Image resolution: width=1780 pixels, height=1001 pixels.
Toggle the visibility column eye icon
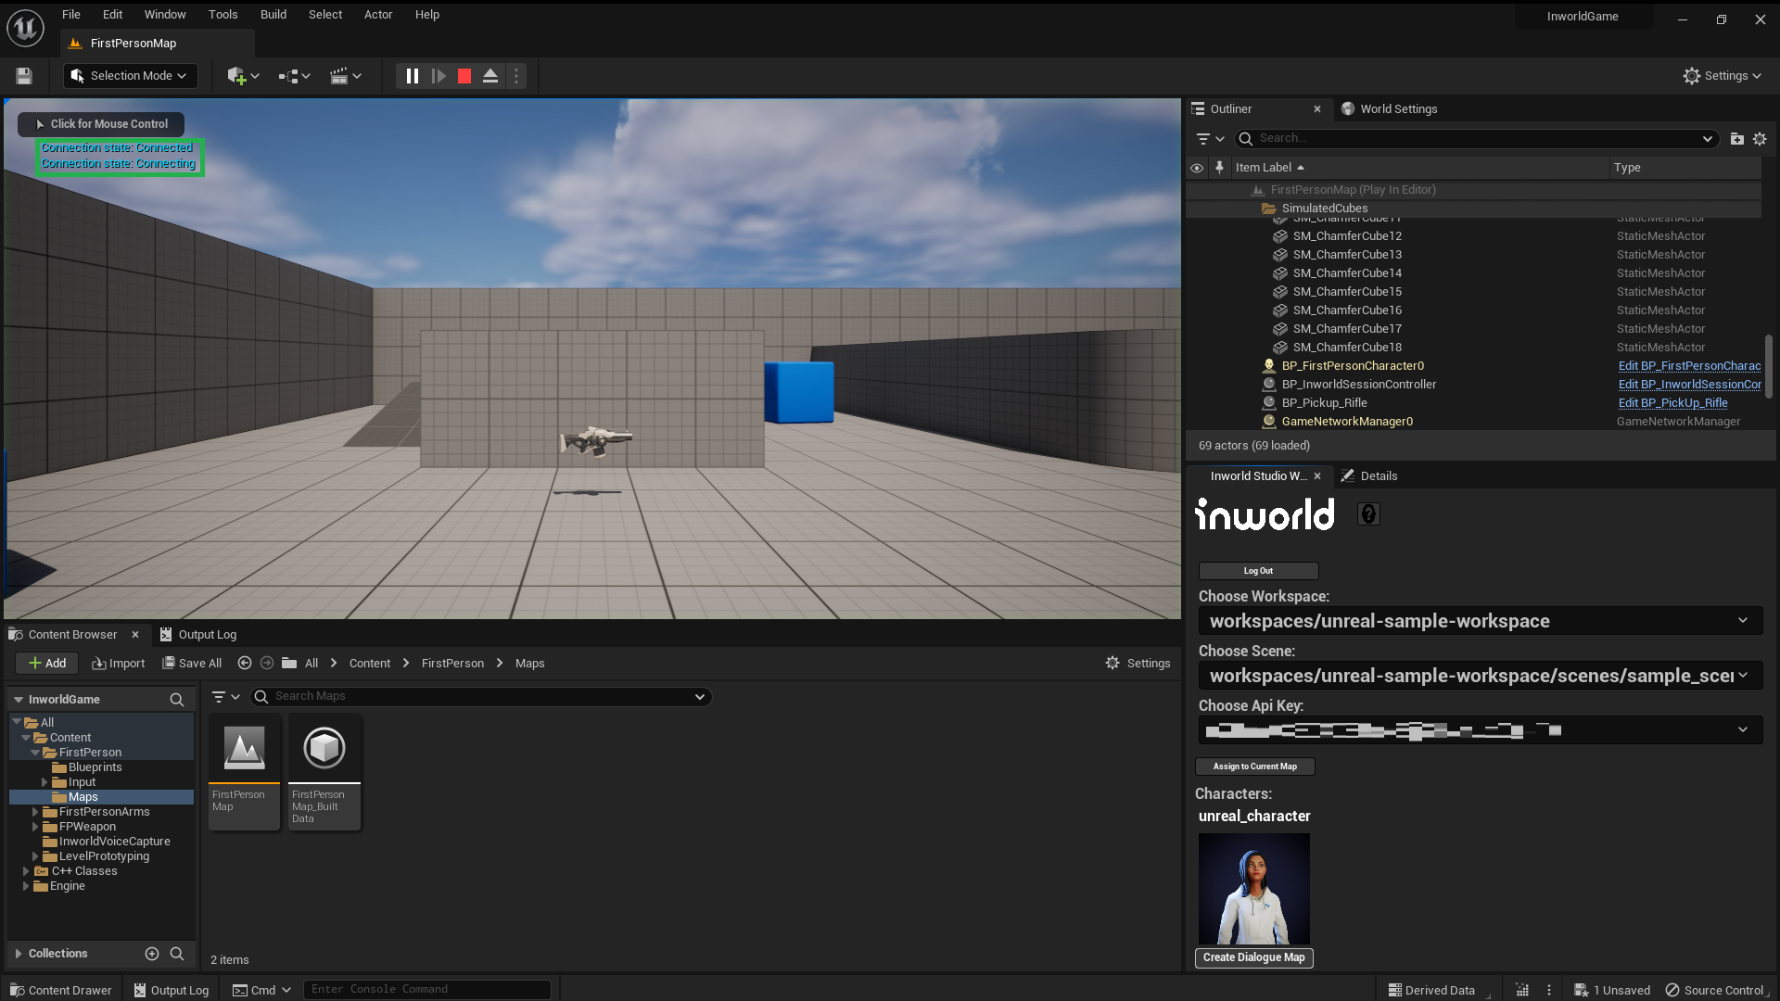coord(1197,168)
